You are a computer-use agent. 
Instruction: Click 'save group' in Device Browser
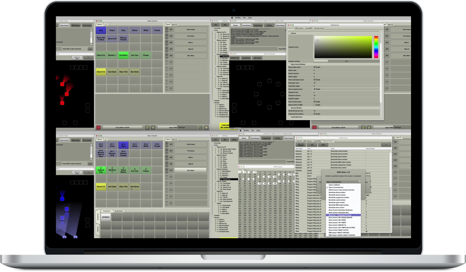246,58
